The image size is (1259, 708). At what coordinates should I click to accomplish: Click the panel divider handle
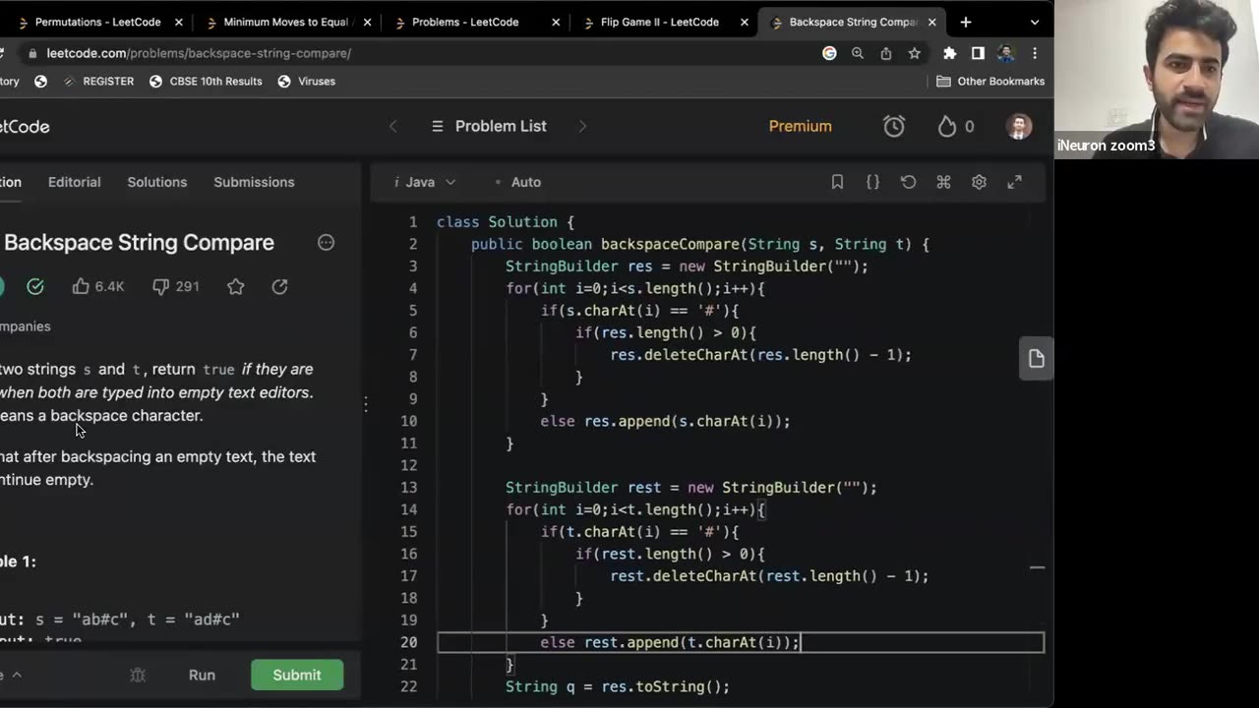click(366, 403)
